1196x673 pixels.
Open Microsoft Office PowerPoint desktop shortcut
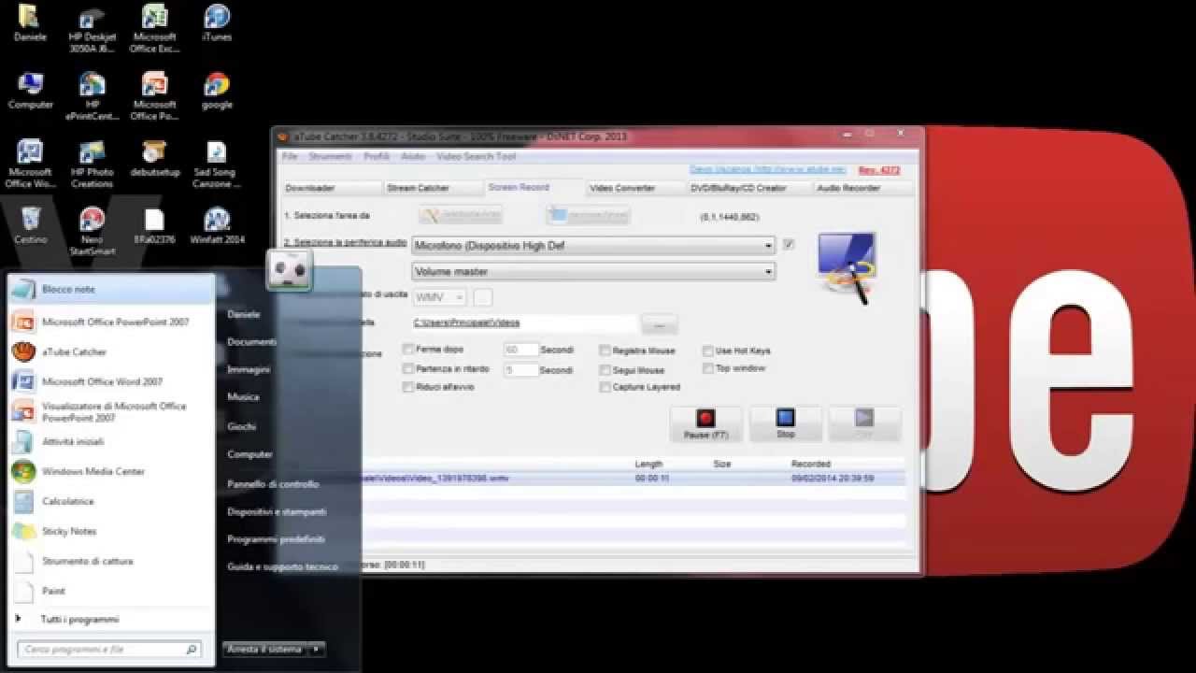154,97
